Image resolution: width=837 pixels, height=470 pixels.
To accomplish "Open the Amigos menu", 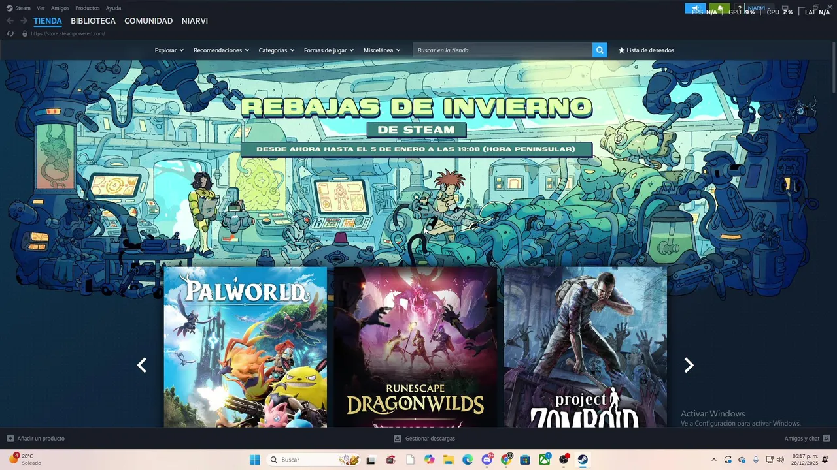I will (x=60, y=8).
